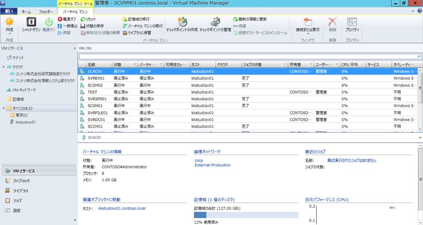
Task: Select the VM とサービス workspace
Action: [39, 171]
